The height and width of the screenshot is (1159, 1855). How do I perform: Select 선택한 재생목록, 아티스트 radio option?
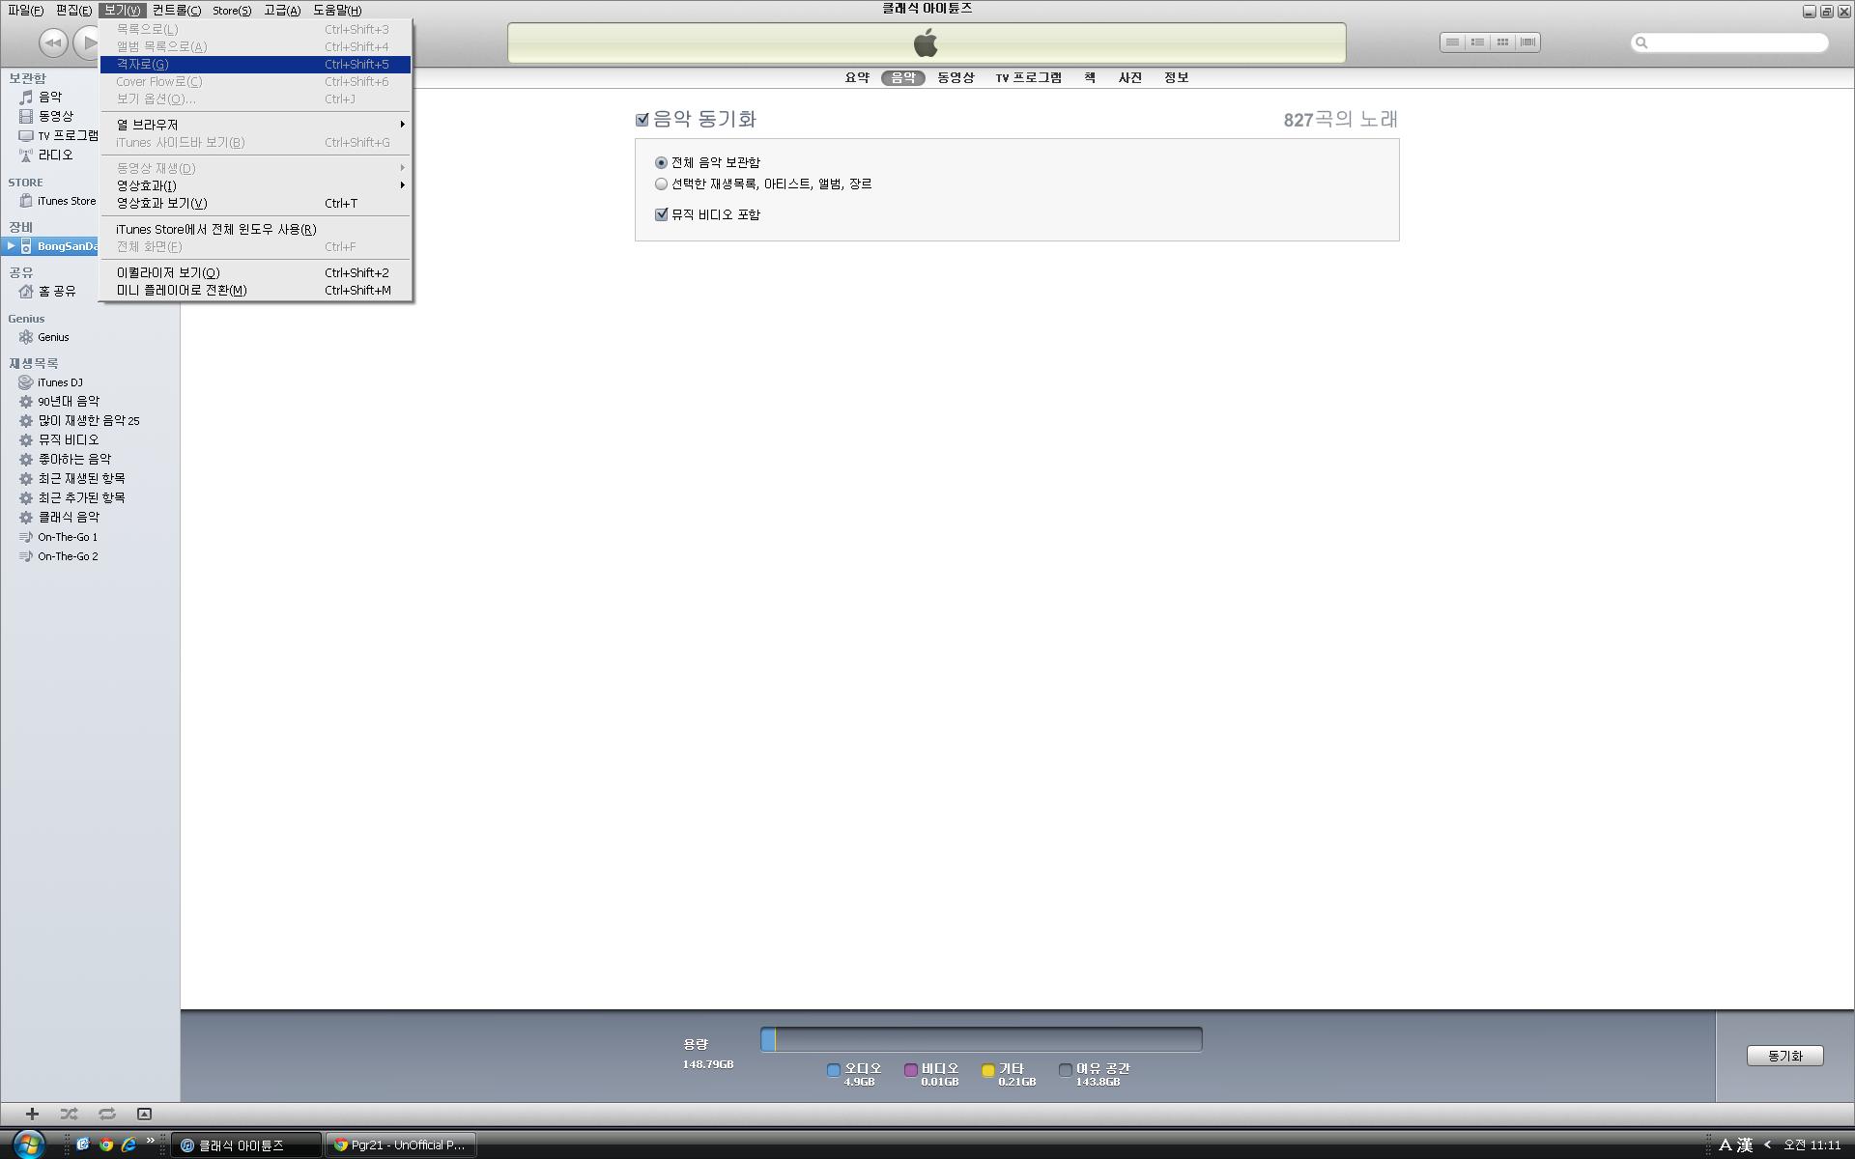[x=661, y=184]
